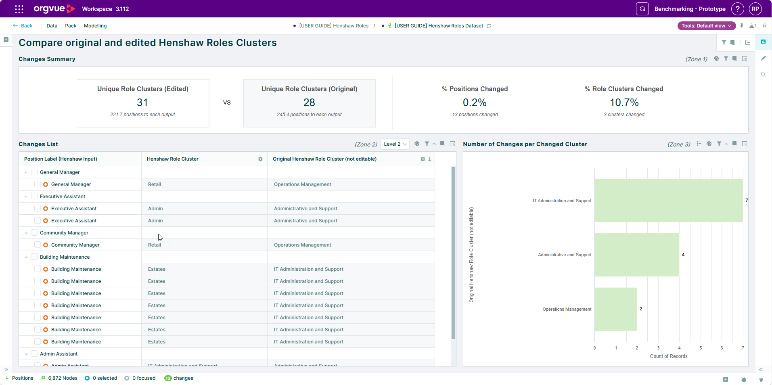Image resolution: width=772 pixels, height=385 pixels.
Task: Tick the General Manager group checkbox
Action: pos(34,172)
